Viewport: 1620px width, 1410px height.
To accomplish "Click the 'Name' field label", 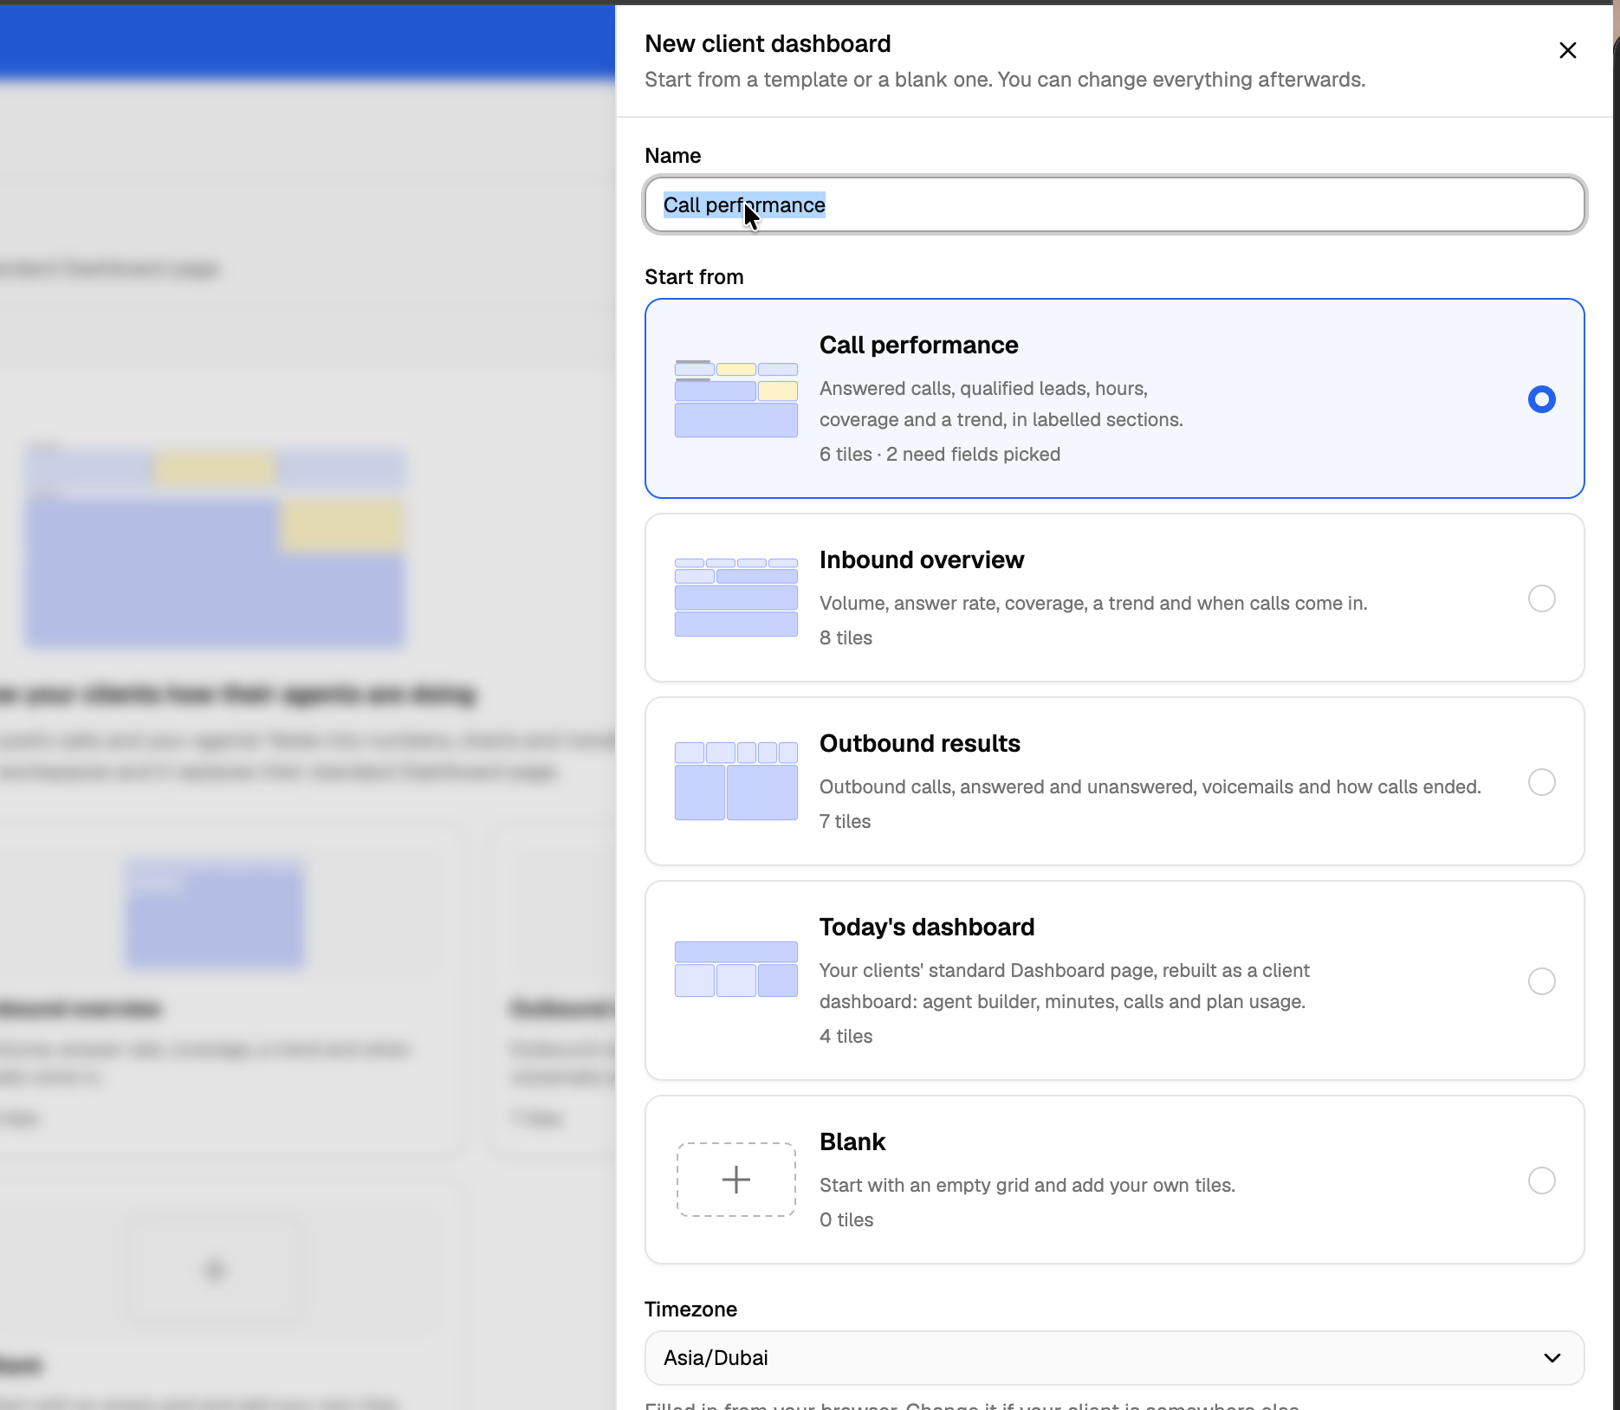I will pos(673,156).
